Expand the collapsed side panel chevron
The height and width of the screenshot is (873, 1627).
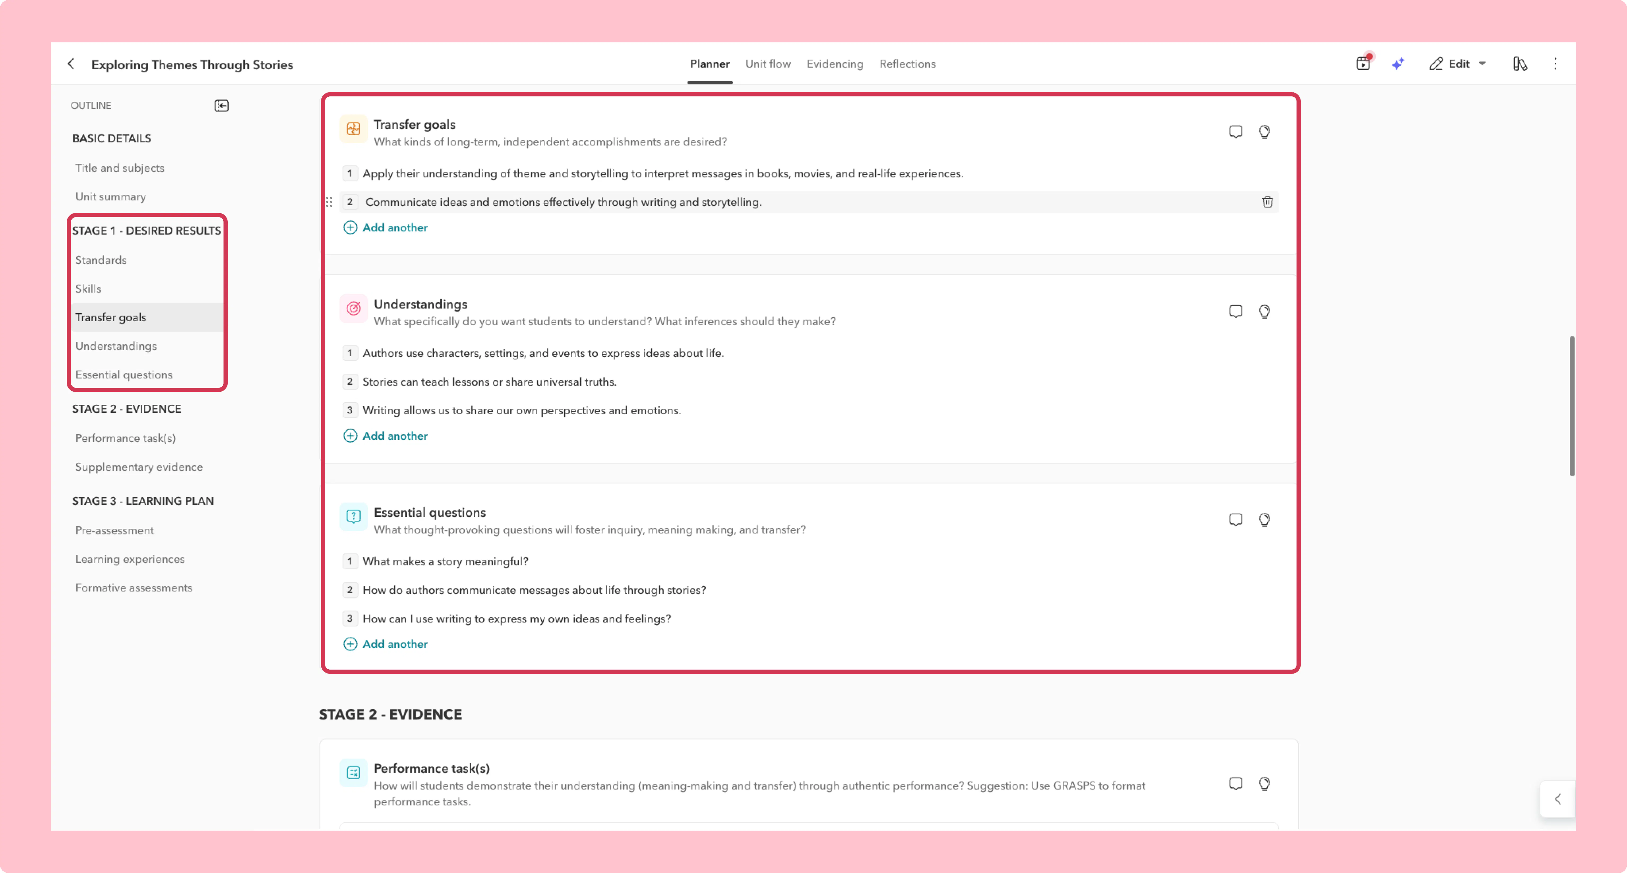pyautogui.click(x=1558, y=799)
